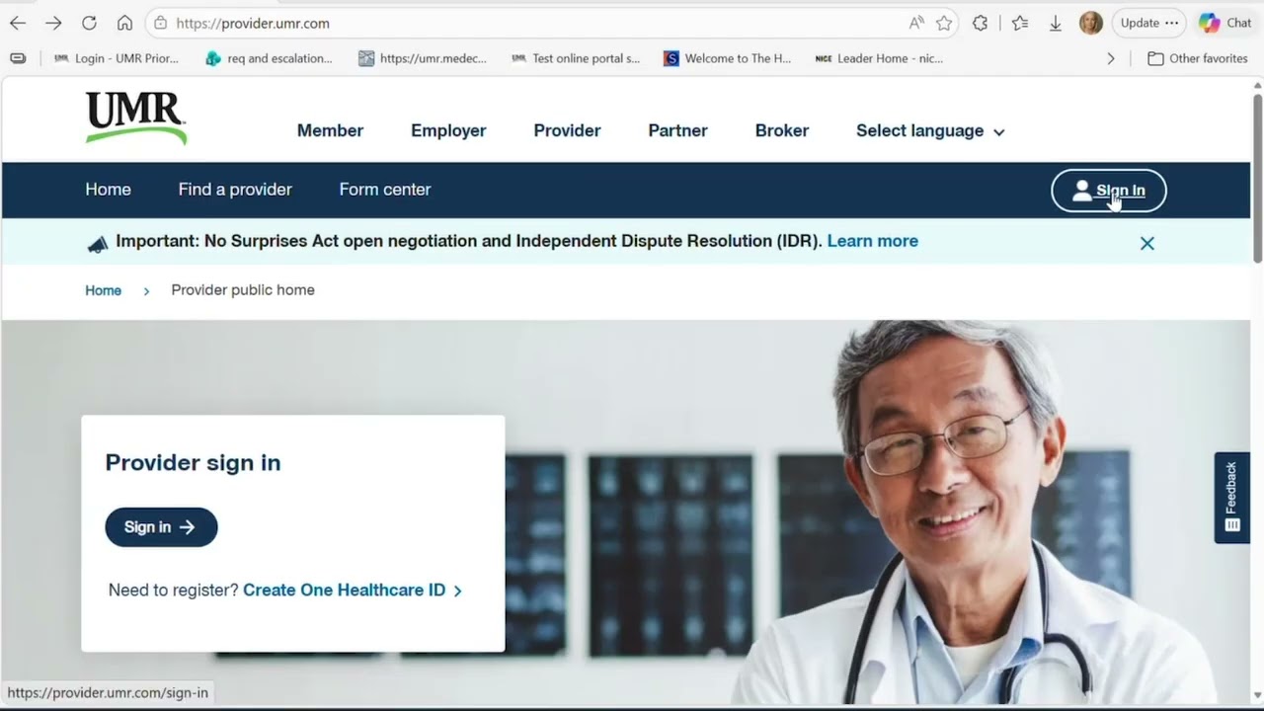The image size is (1264, 711).
Task: Open the browser Extensions puzzle icon
Action: click(980, 23)
